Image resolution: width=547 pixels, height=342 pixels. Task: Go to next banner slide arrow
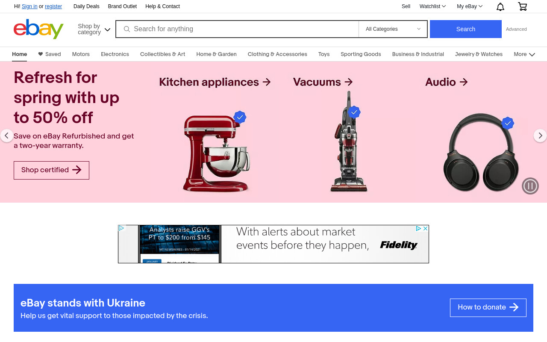coord(540,136)
